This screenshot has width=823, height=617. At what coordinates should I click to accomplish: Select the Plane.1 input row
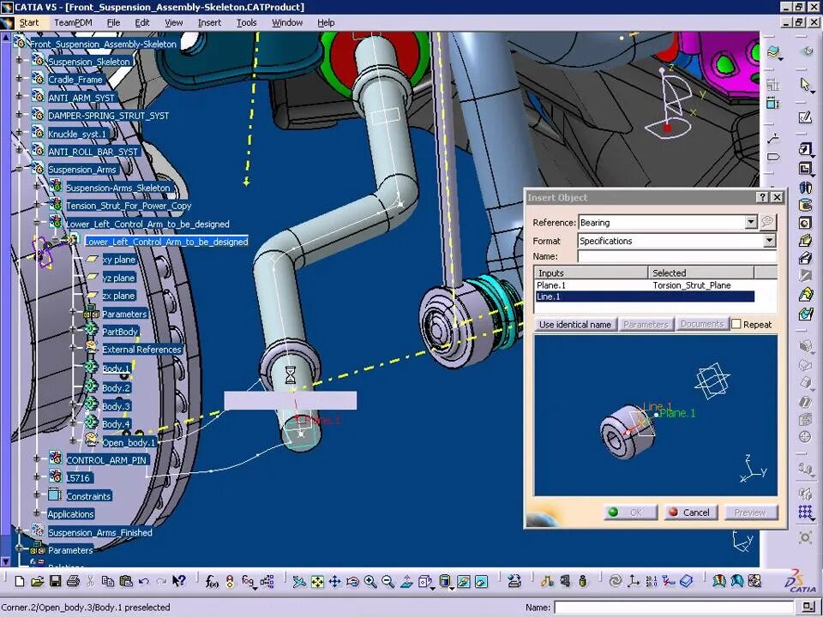(645, 285)
